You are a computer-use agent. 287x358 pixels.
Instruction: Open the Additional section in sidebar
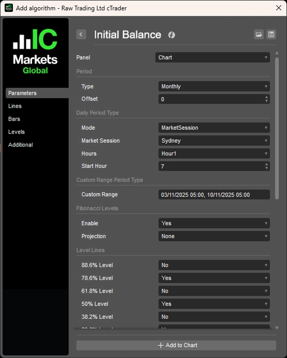pos(21,145)
